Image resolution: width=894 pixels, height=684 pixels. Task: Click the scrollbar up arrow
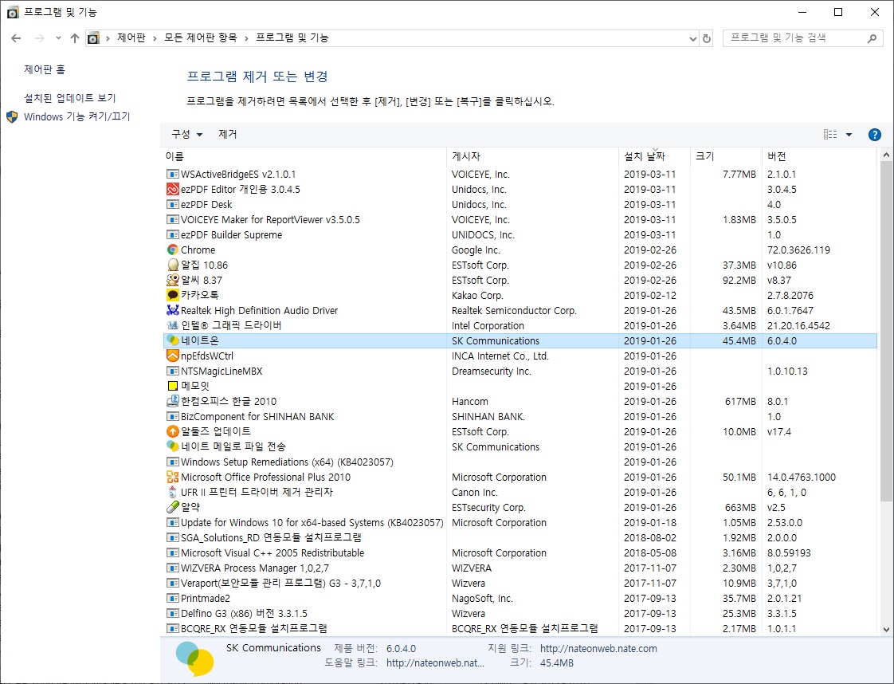(x=886, y=155)
